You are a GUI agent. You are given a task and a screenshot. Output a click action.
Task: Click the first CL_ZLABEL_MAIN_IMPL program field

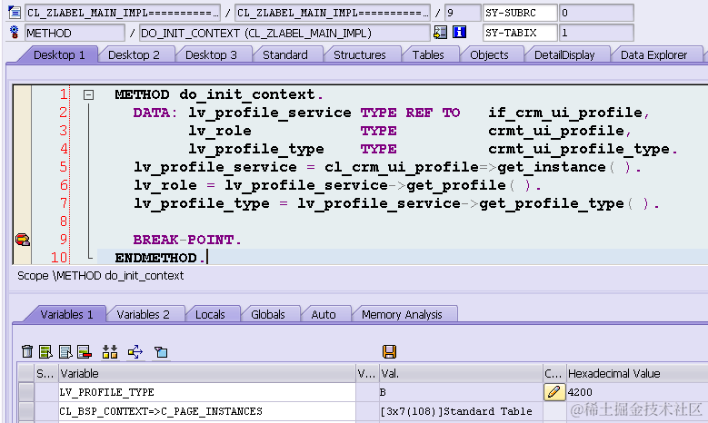pyautogui.click(x=123, y=13)
